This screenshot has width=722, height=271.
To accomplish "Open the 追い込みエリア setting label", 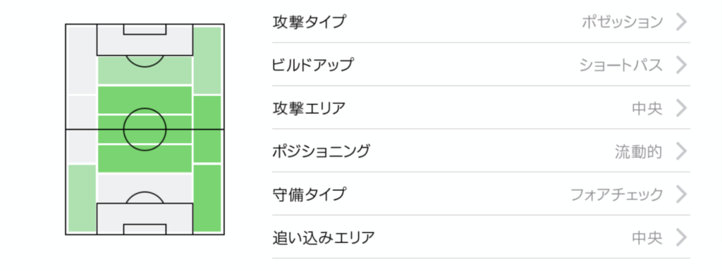I will (x=323, y=237).
